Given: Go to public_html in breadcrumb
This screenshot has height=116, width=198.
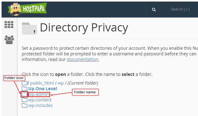Looking at the screenshot, I should (x=42, y=83).
